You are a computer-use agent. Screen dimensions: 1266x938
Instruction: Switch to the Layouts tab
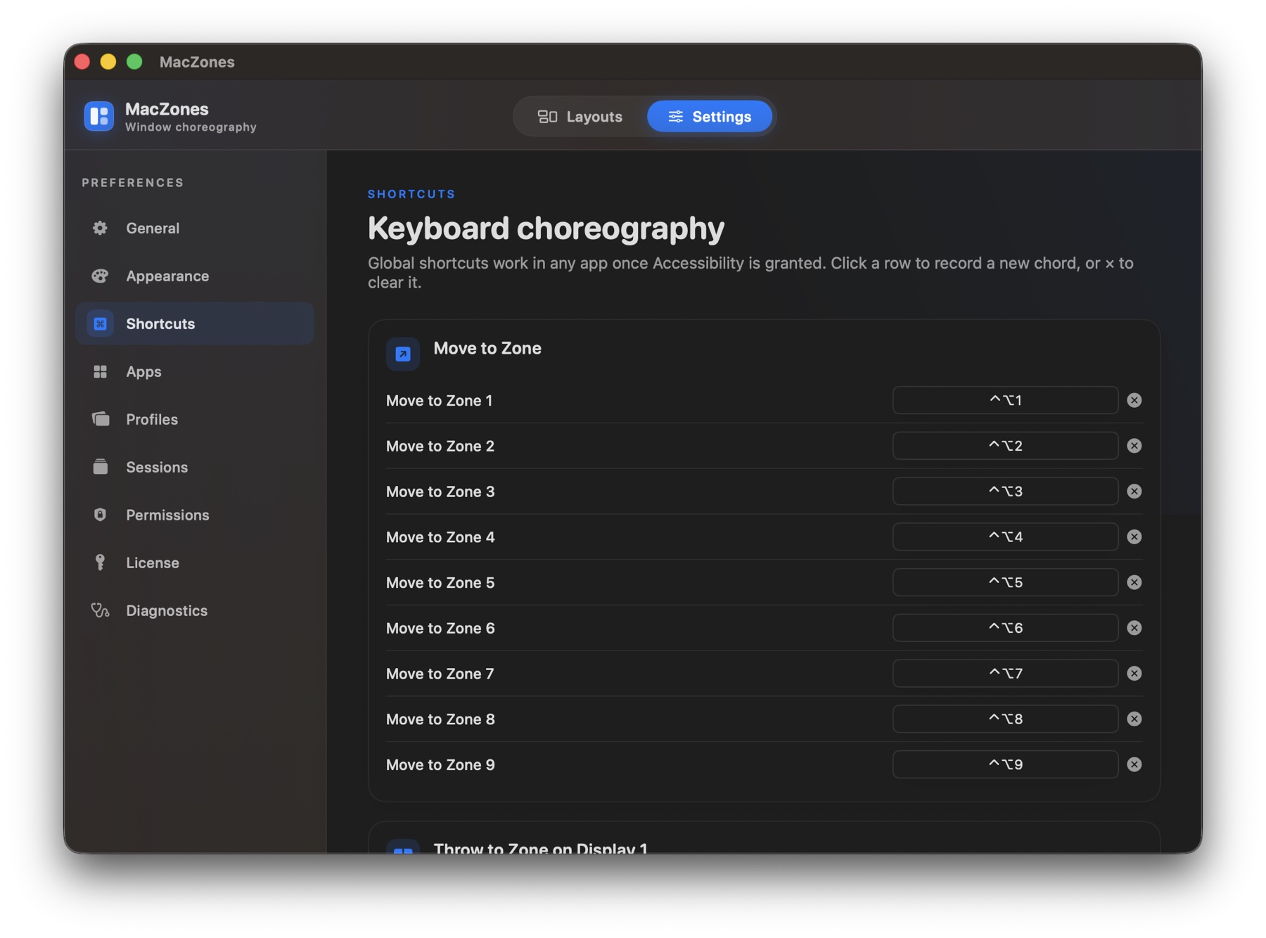point(580,117)
